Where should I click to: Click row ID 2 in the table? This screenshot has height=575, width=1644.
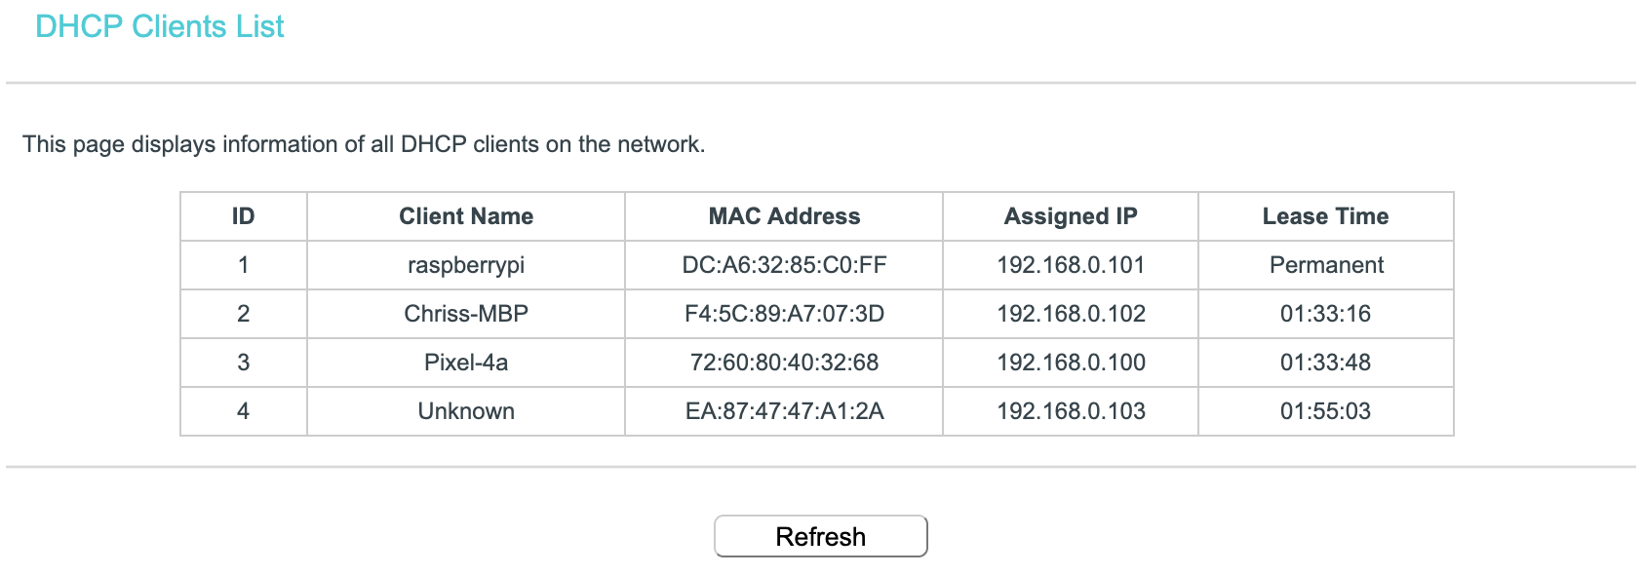(x=243, y=313)
